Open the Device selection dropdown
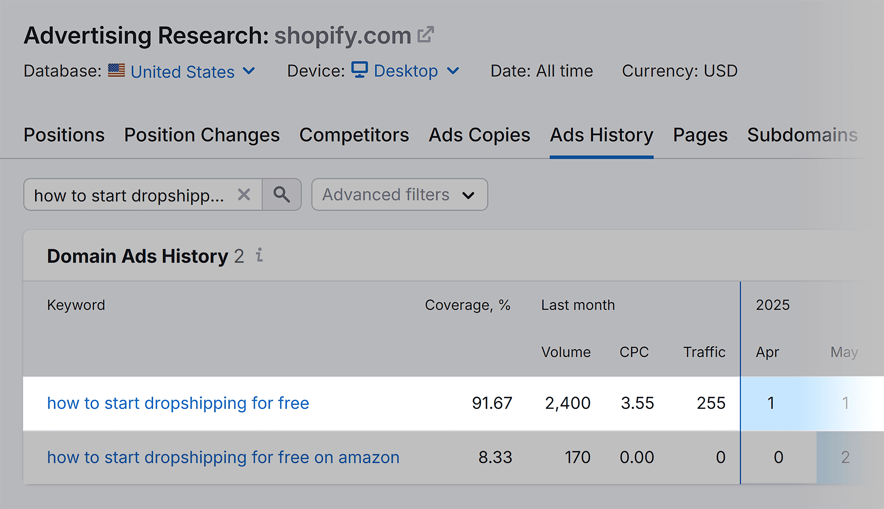Screen dimensions: 884x509 (454, 71)
